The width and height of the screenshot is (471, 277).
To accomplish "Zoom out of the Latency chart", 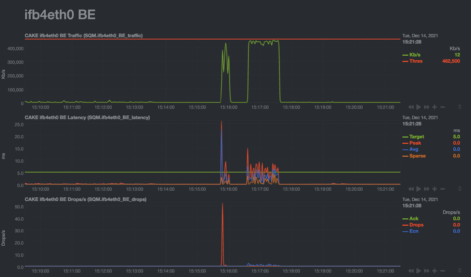I will [x=443, y=189].
